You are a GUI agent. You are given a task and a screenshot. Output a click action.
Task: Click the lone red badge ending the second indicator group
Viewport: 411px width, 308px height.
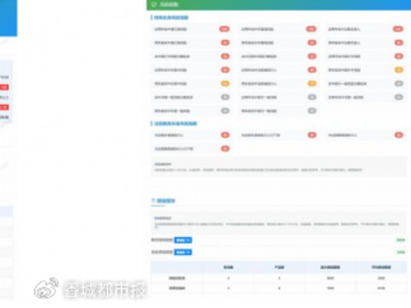225,149
